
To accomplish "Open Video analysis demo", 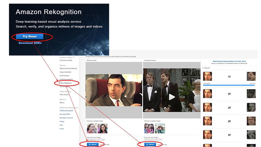I will 64,95.
